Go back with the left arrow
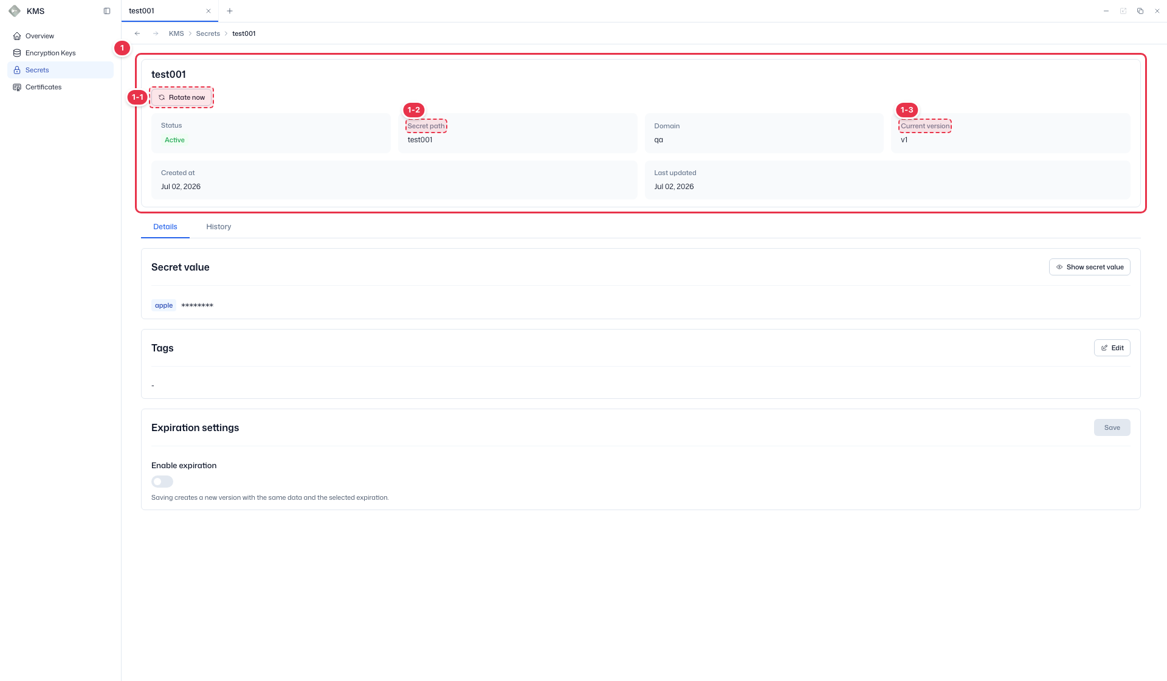1167x681 pixels. tap(137, 33)
